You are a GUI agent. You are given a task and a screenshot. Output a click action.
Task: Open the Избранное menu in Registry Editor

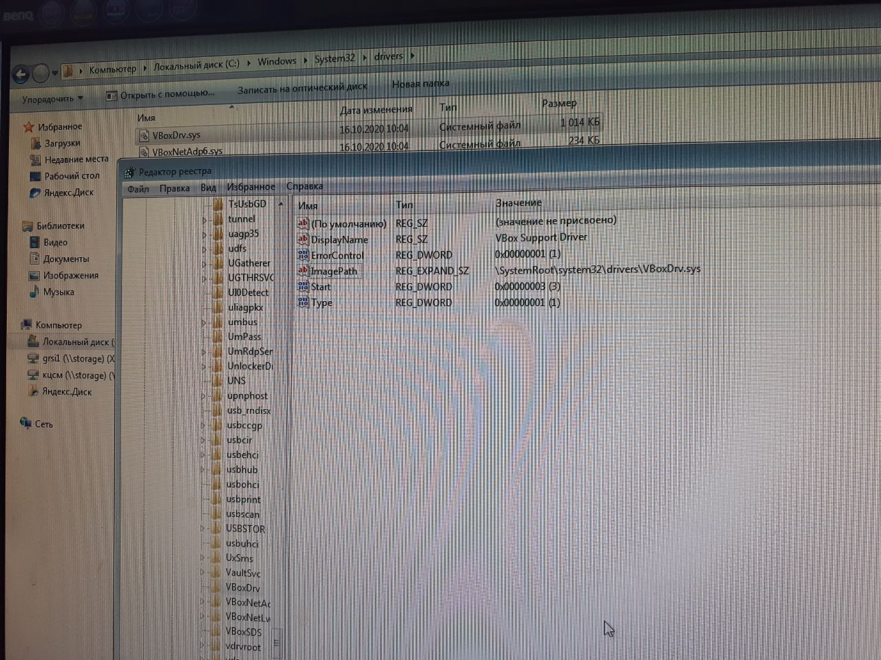point(251,187)
